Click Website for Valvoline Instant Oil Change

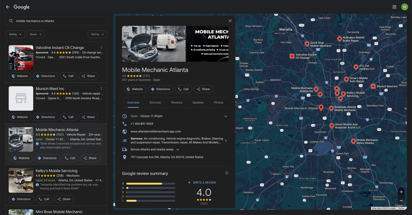pyautogui.click(x=20, y=76)
